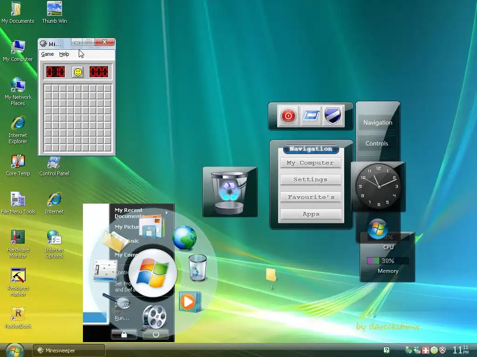Select Run... in the start menu
The image size is (477, 357).
[122, 318]
